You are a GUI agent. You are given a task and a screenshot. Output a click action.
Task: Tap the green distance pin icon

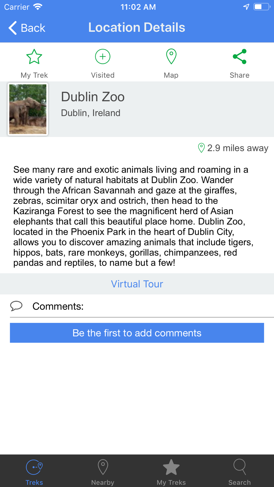pos(201,148)
